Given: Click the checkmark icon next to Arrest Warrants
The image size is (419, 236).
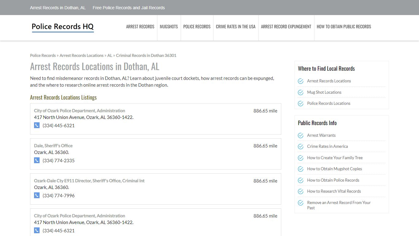Looking at the screenshot, I should click(x=301, y=136).
